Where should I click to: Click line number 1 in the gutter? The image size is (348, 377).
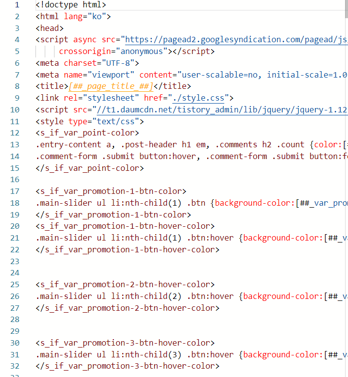click(17, 5)
